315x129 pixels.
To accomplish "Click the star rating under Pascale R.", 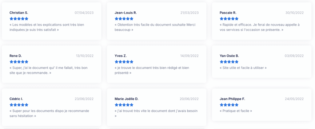I will (x=229, y=19).
